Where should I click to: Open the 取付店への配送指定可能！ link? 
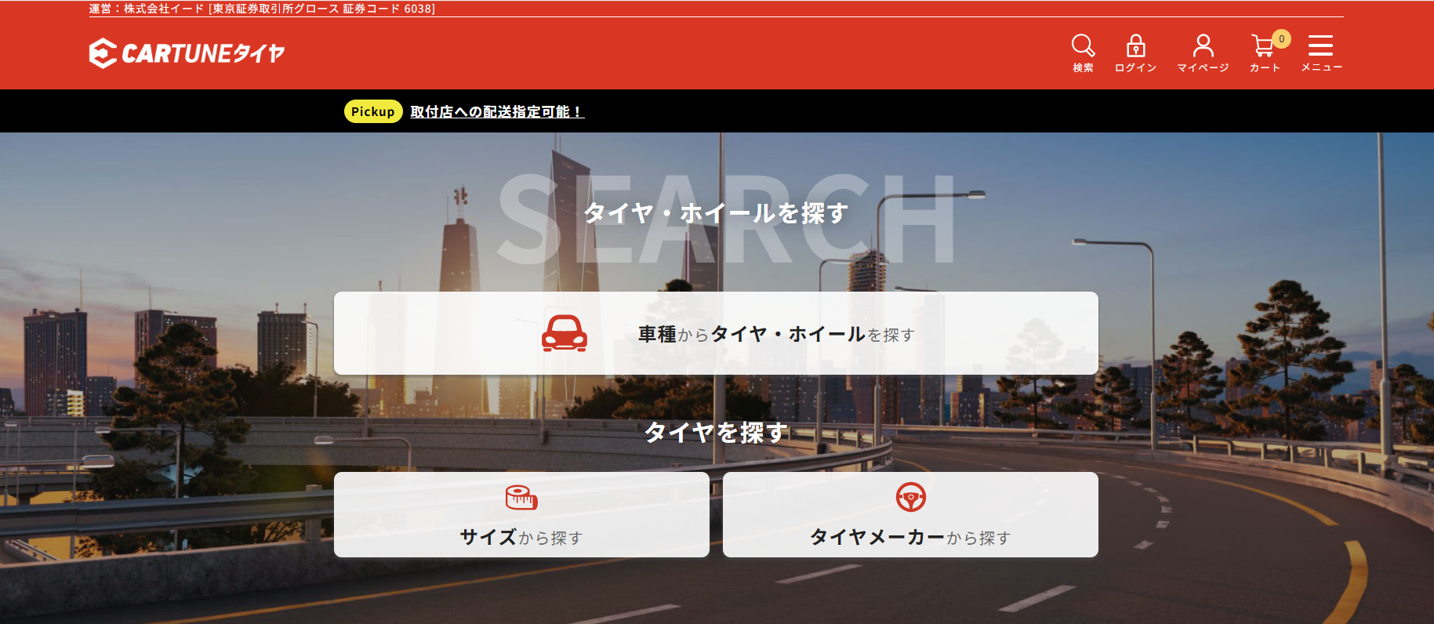tap(497, 112)
